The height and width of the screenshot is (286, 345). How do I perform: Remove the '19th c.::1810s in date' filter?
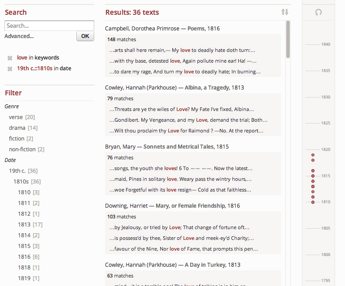[x=10, y=68]
